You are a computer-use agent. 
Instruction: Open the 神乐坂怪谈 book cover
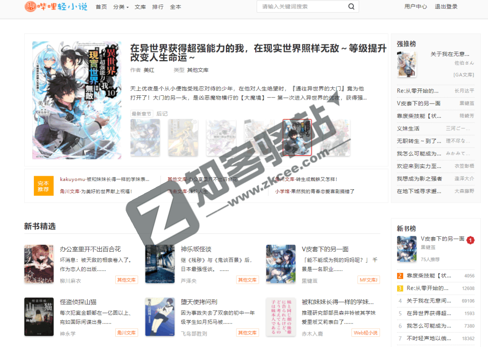pos(160,264)
